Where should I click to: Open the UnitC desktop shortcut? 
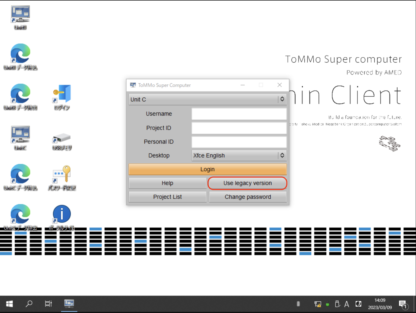pos(20,134)
